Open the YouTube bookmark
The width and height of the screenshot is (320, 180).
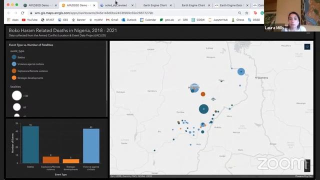pyautogui.click(x=29, y=20)
